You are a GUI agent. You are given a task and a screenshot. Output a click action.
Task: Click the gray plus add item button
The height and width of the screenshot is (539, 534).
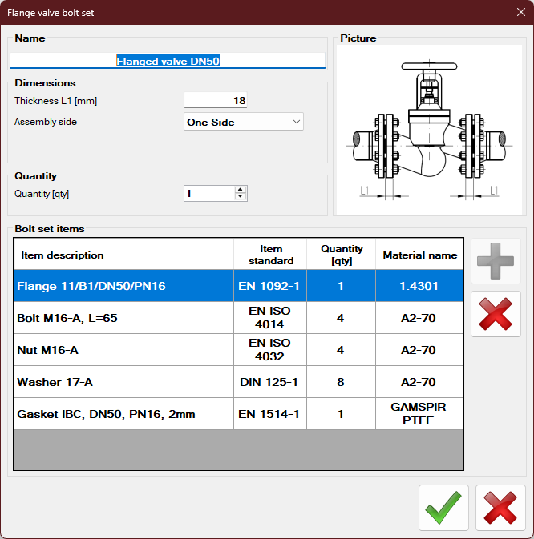pos(496,261)
